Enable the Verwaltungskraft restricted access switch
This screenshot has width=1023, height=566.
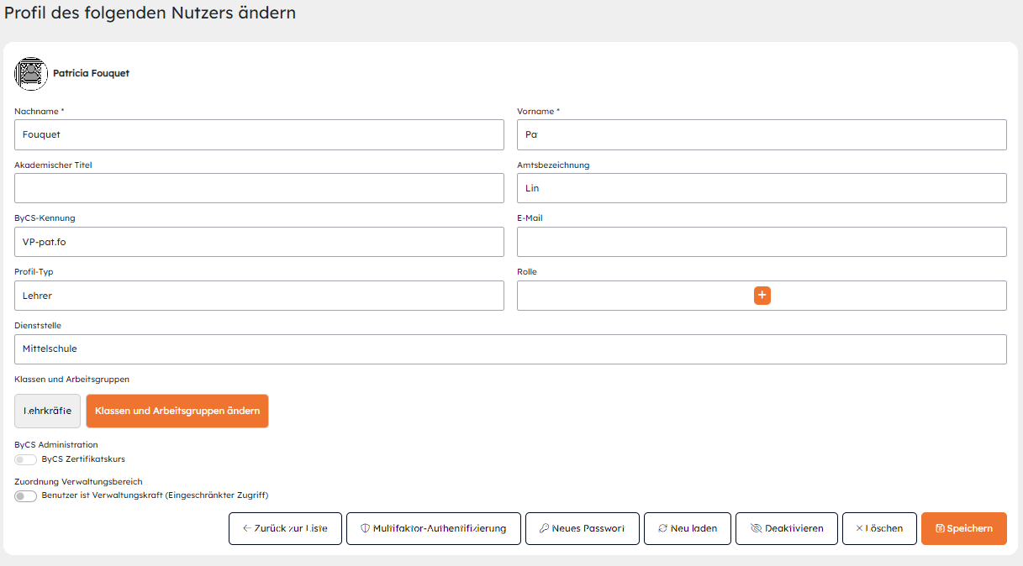click(x=26, y=495)
